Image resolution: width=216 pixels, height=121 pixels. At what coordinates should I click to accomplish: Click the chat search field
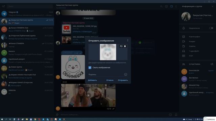pyautogui.click(x=30, y=6)
